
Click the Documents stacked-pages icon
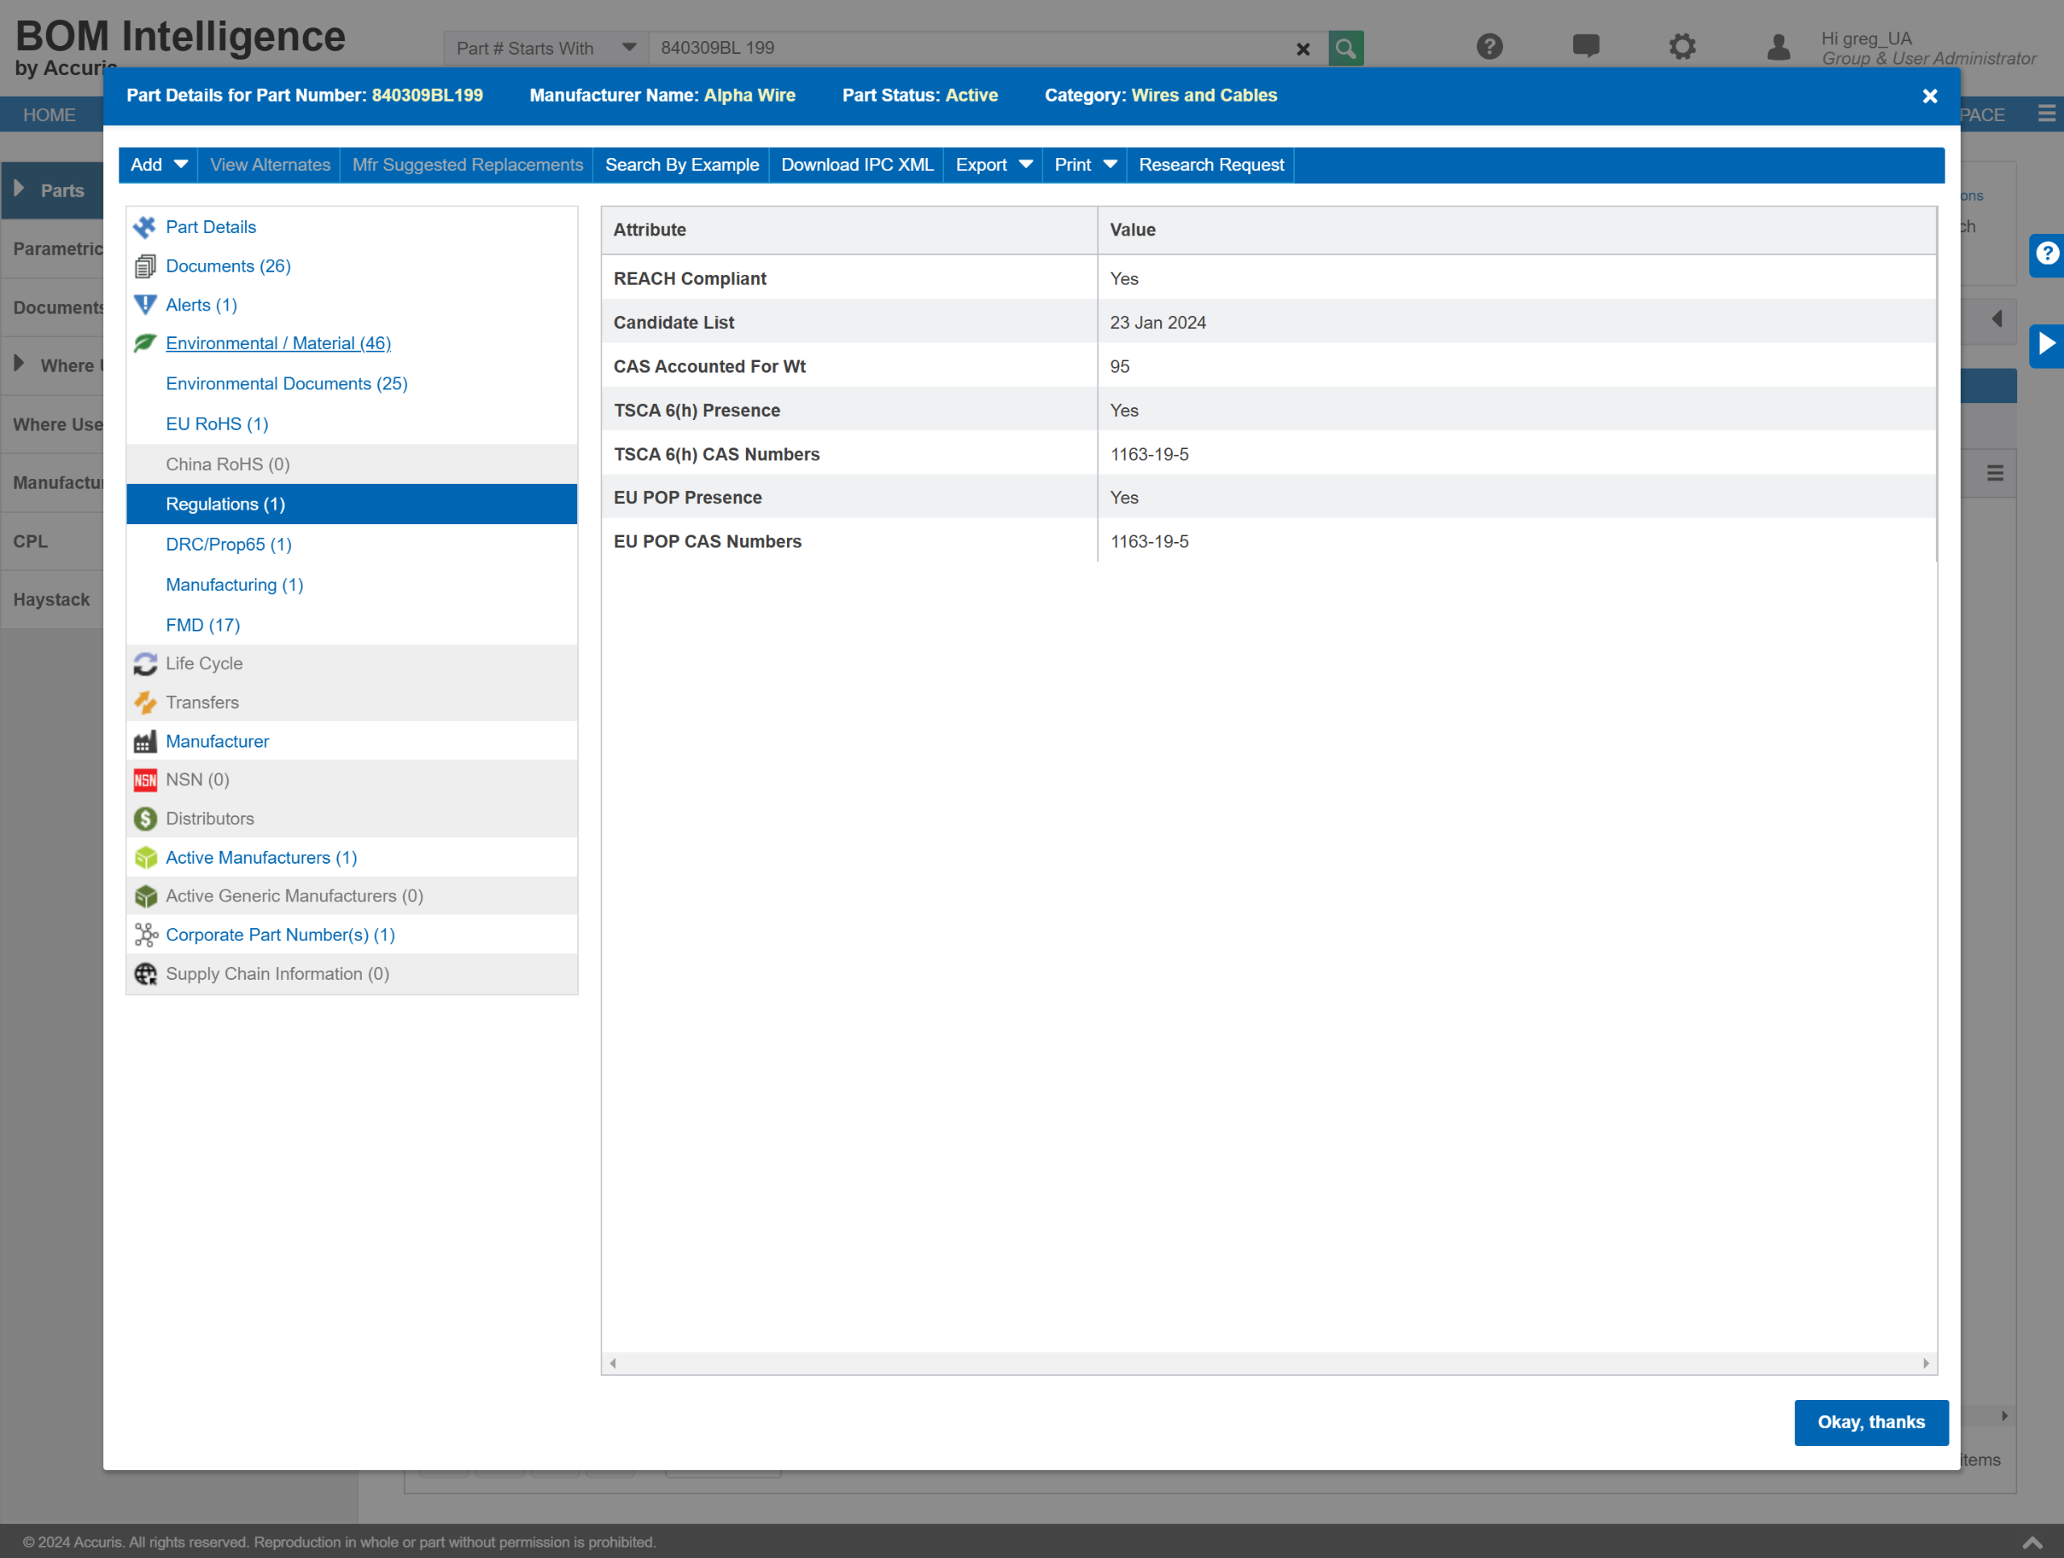pos(144,266)
